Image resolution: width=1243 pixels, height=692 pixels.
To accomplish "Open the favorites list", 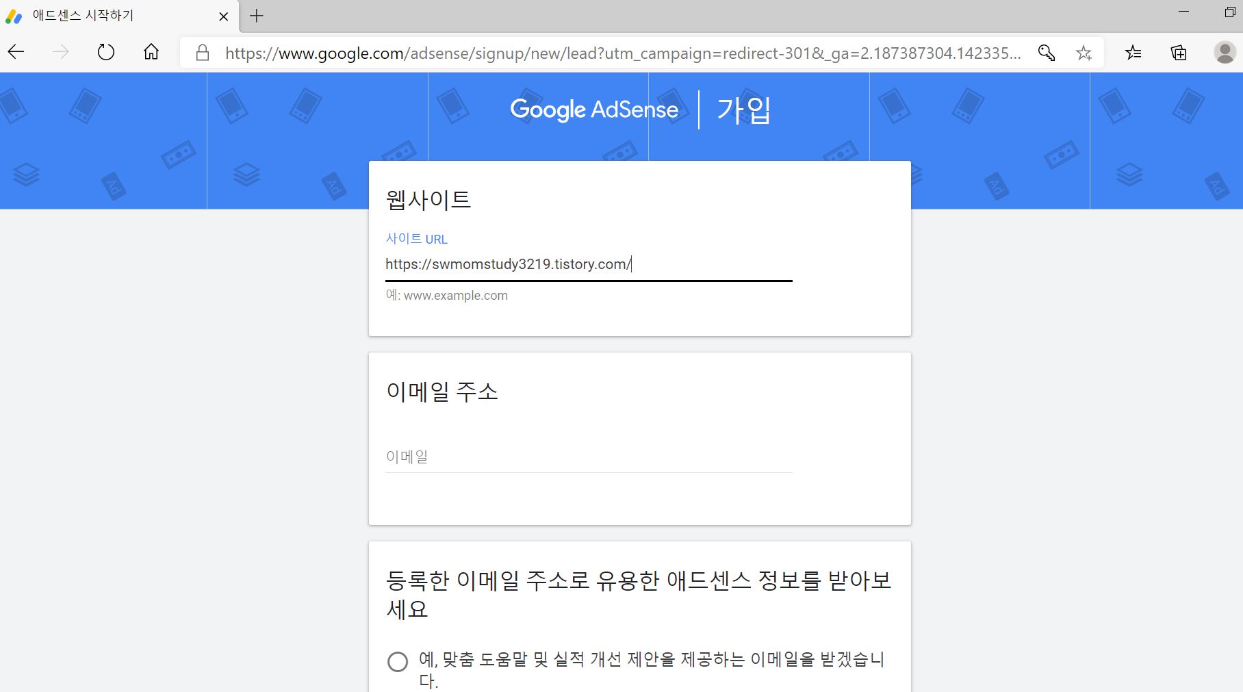I will [x=1133, y=53].
